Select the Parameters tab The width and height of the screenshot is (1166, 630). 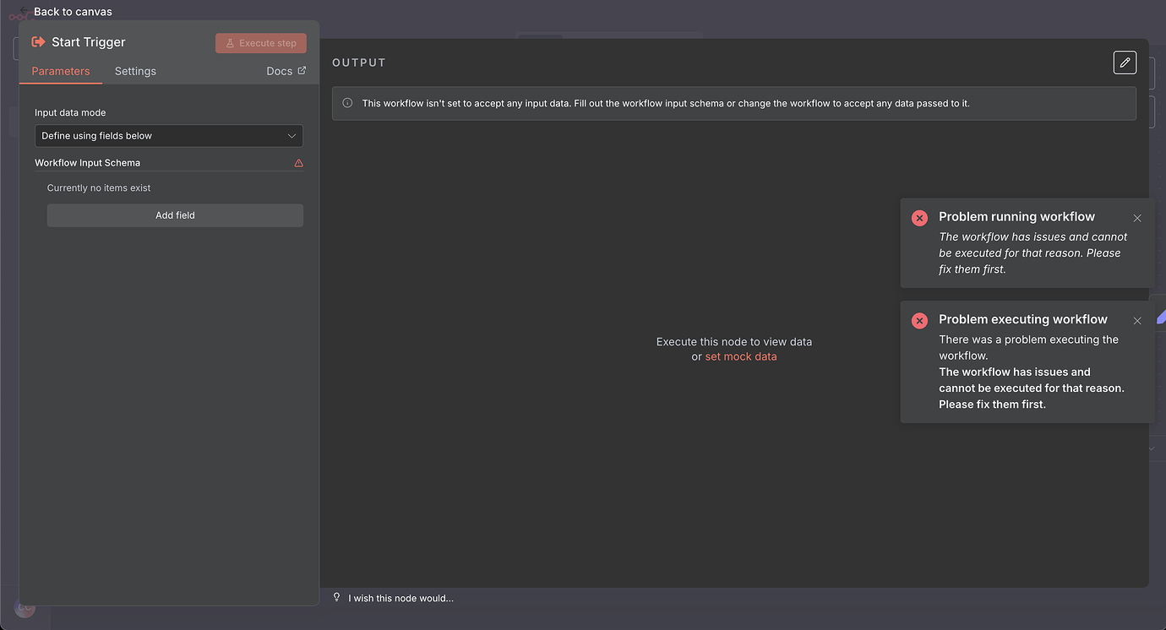pyautogui.click(x=60, y=71)
